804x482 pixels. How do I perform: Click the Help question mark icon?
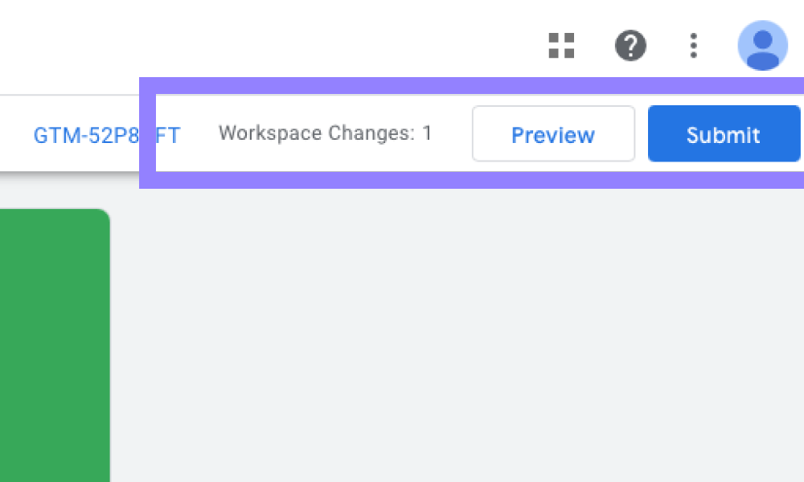(631, 46)
